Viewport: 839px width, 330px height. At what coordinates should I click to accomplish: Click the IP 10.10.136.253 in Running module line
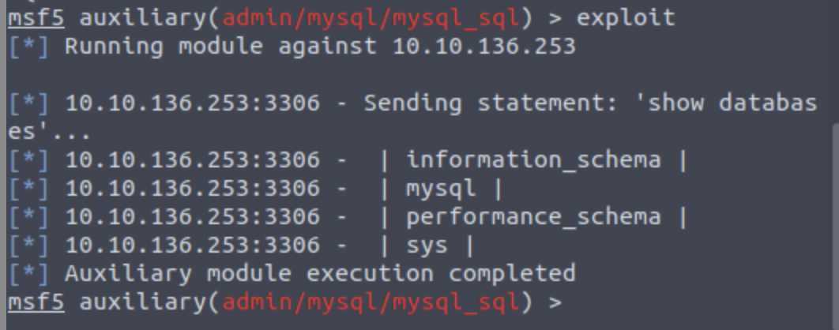483,46
